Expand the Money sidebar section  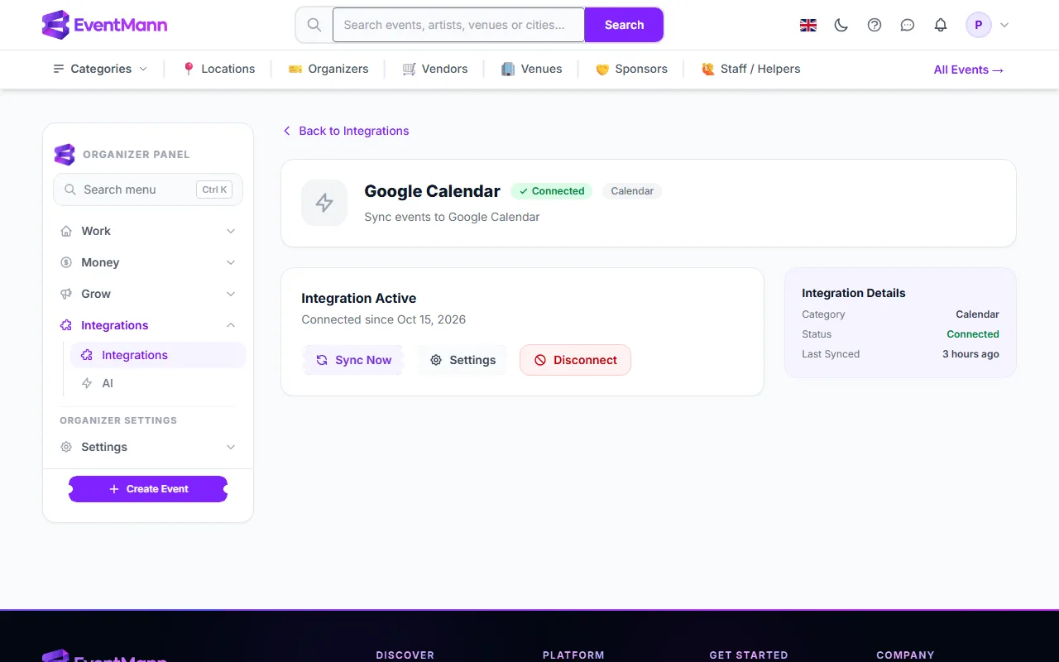point(148,262)
